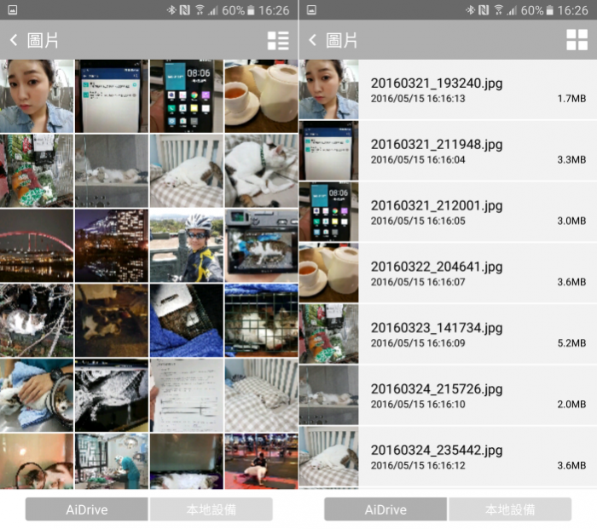Viewport: 597px width, 529px height.
Task: Open the city buildings night reflection photo
Action: [x=112, y=245]
